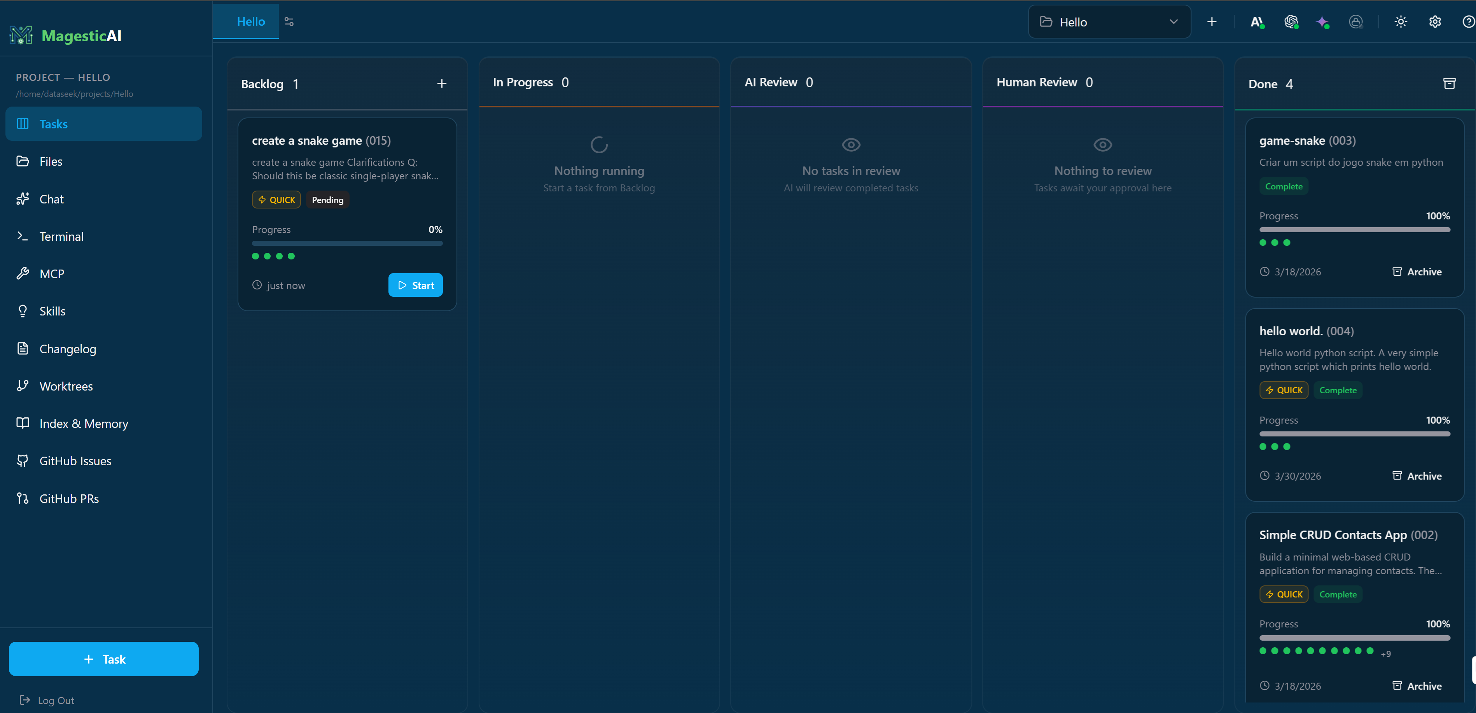The image size is (1476, 713).
Task: Click the Pending status badge
Action: point(328,200)
